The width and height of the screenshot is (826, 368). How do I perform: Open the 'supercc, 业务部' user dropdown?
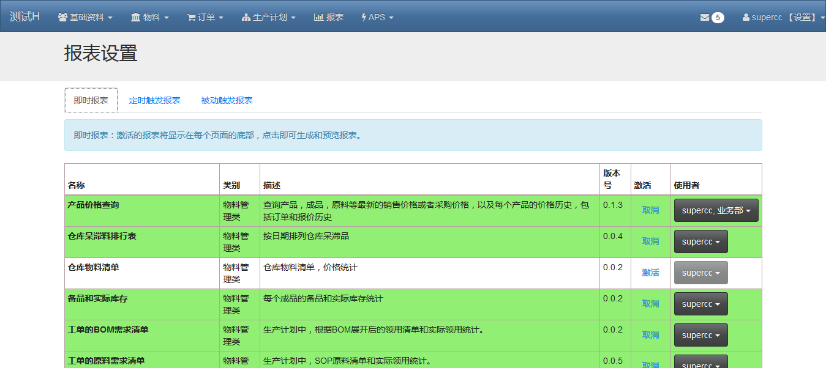(716, 210)
